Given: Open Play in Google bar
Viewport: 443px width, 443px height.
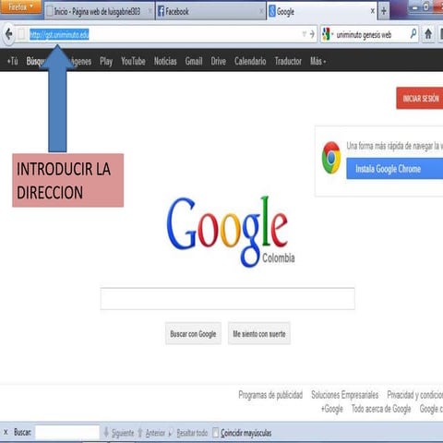Looking at the screenshot, I should coord(106,62).
